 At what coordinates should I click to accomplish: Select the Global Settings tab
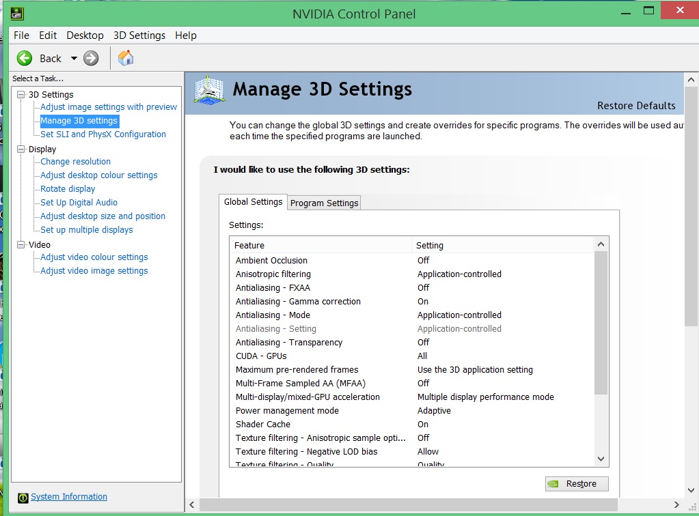[253, 201]
